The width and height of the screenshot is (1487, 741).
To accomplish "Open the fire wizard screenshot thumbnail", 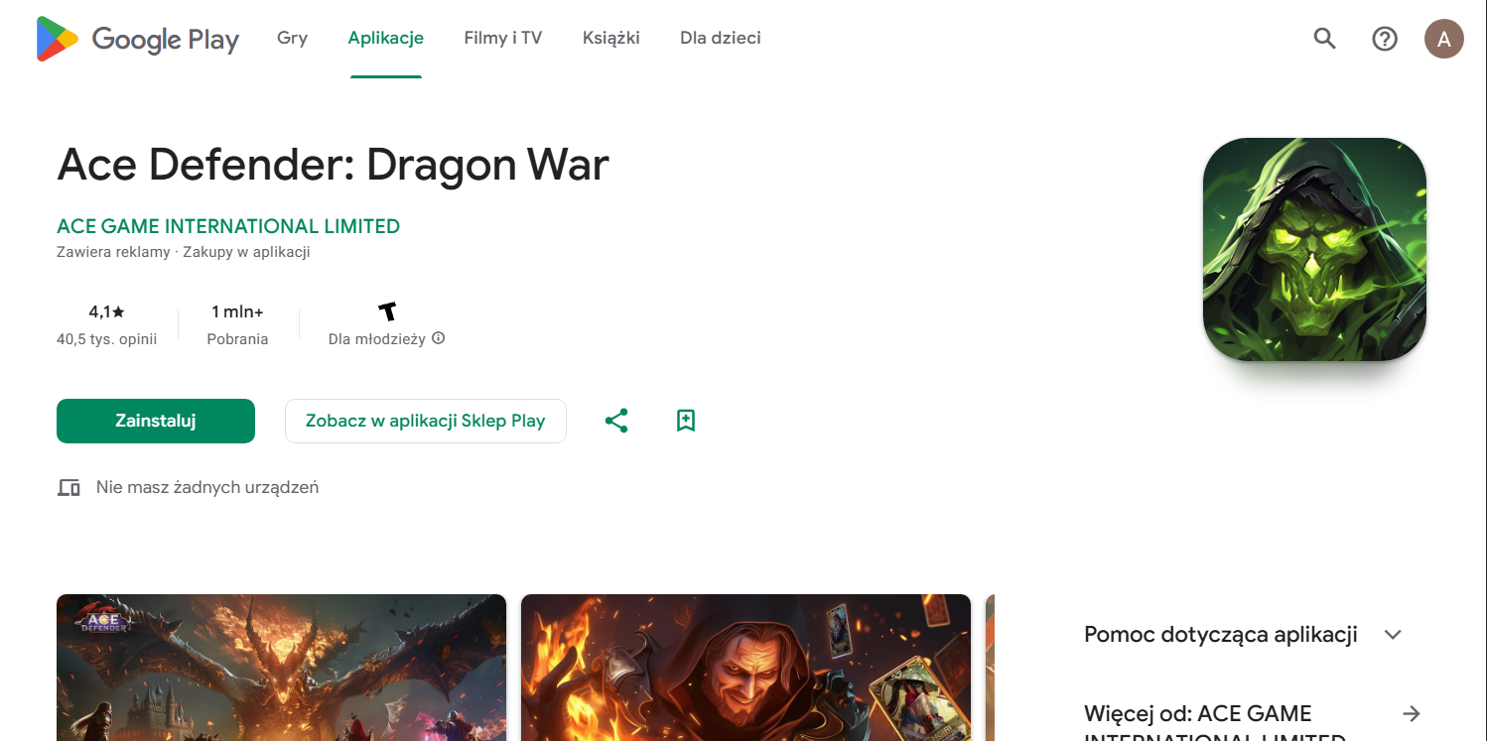I will (x=745, y=668).
